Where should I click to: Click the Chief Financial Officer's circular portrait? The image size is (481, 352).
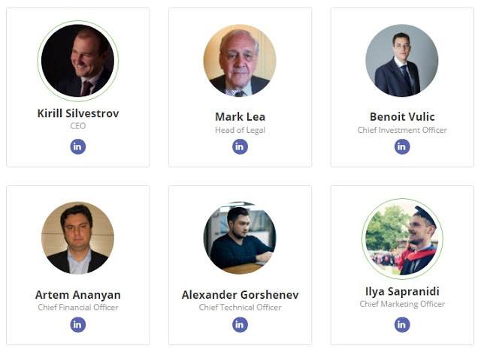pos(78,238)
